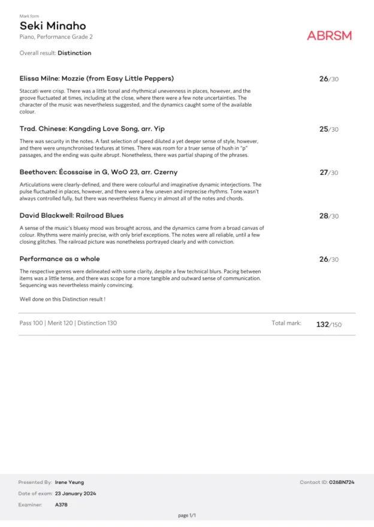Image resolution: width=374 pixels, height=527 pixels.
Task: Click the 27/30 mark
Action: click(x=328, y=172)
